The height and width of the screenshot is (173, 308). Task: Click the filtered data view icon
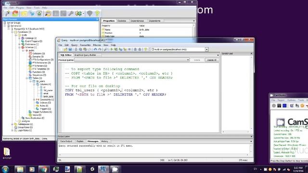point(63,13)
